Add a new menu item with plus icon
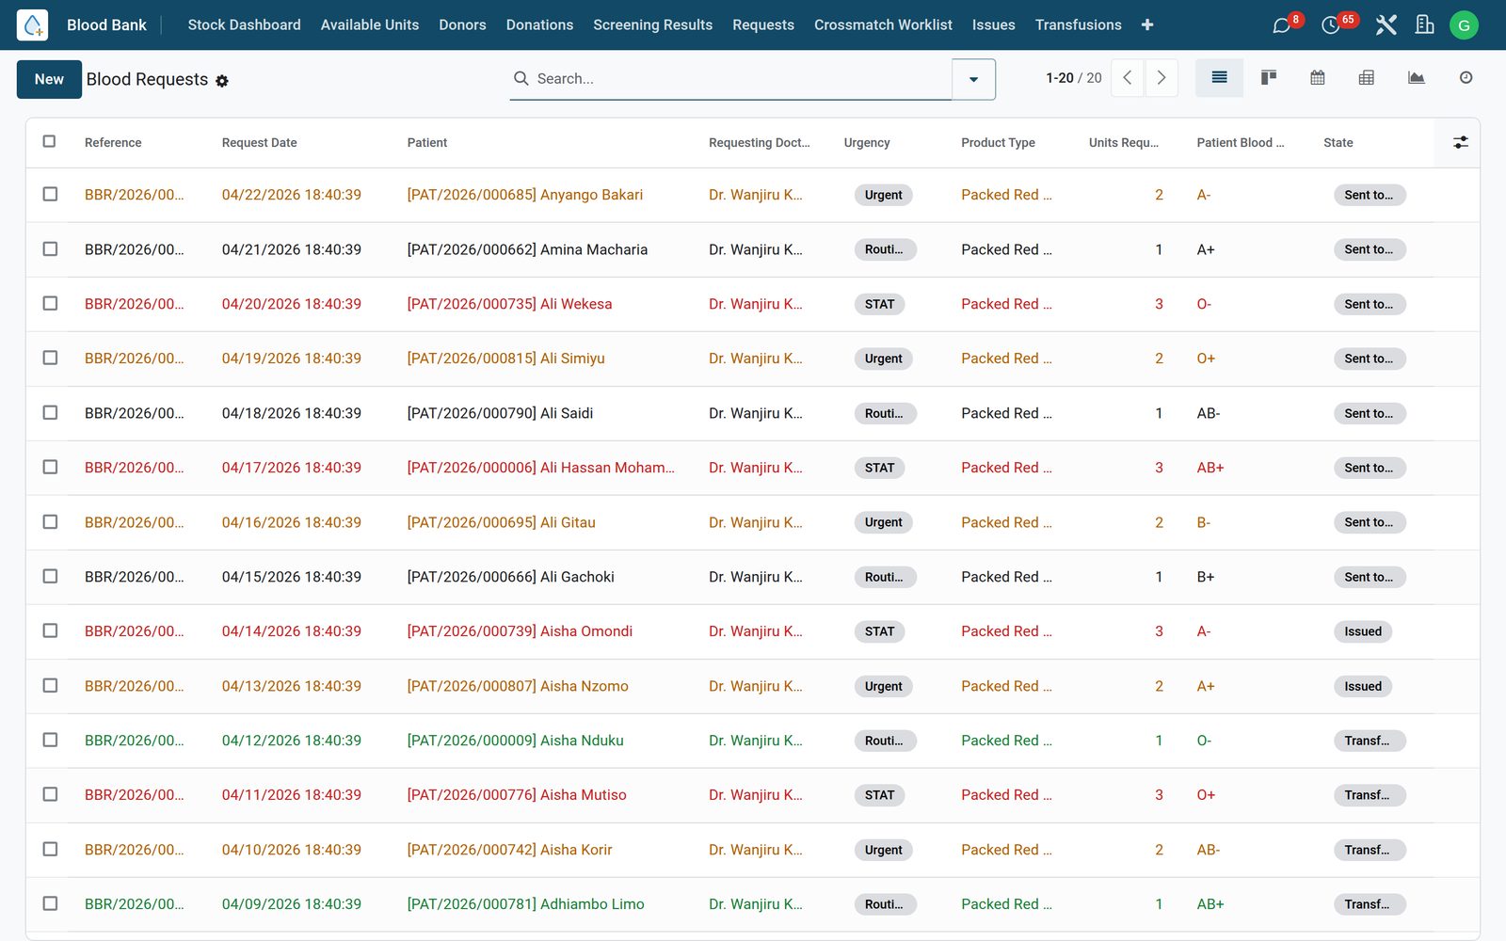Image resolution: width=1506 pixels, height=941 pixels. (1147, 25)
